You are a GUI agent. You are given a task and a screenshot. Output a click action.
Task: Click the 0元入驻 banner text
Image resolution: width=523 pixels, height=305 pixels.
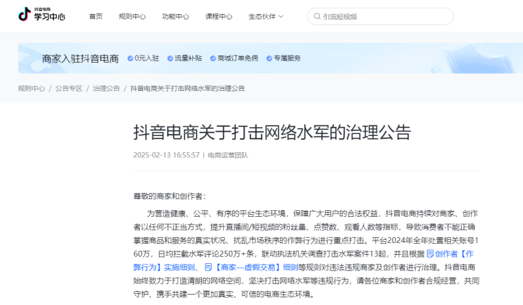146,58
